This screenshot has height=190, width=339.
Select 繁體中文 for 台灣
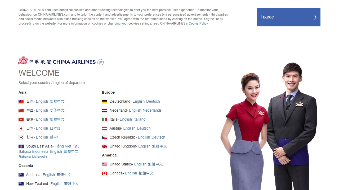click(57, 101)
